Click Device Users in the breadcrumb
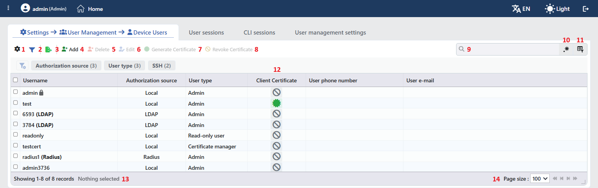The height and width of the screenshot is (188, 598). click(147, 33)
